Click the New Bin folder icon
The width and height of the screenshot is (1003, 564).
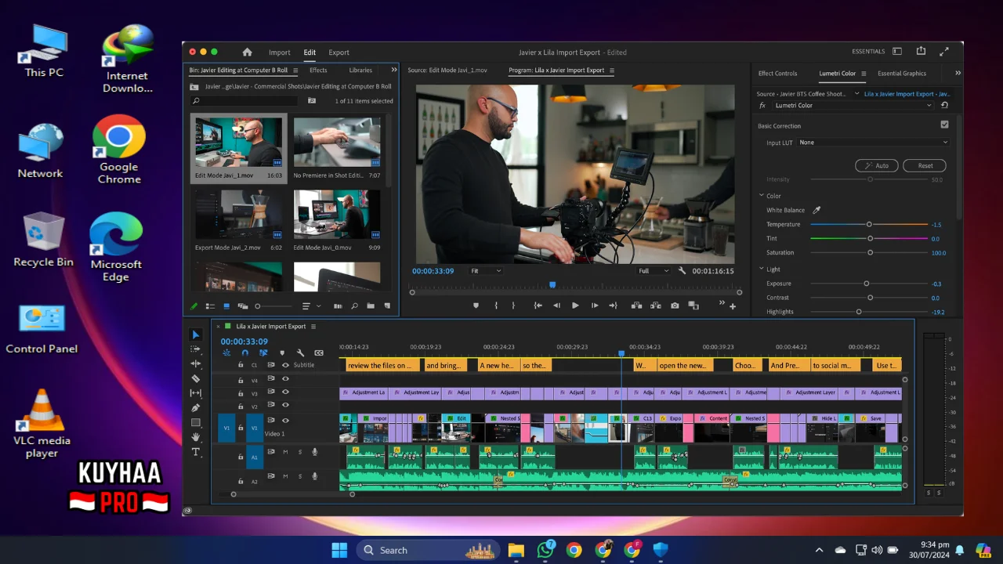(x=371, y=306)
